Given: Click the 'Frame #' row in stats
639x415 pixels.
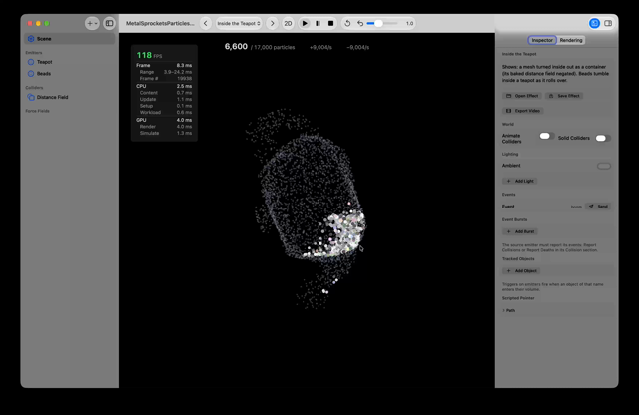Looking at the screenshot, I should pyautogui.click(x=164, y=78).
